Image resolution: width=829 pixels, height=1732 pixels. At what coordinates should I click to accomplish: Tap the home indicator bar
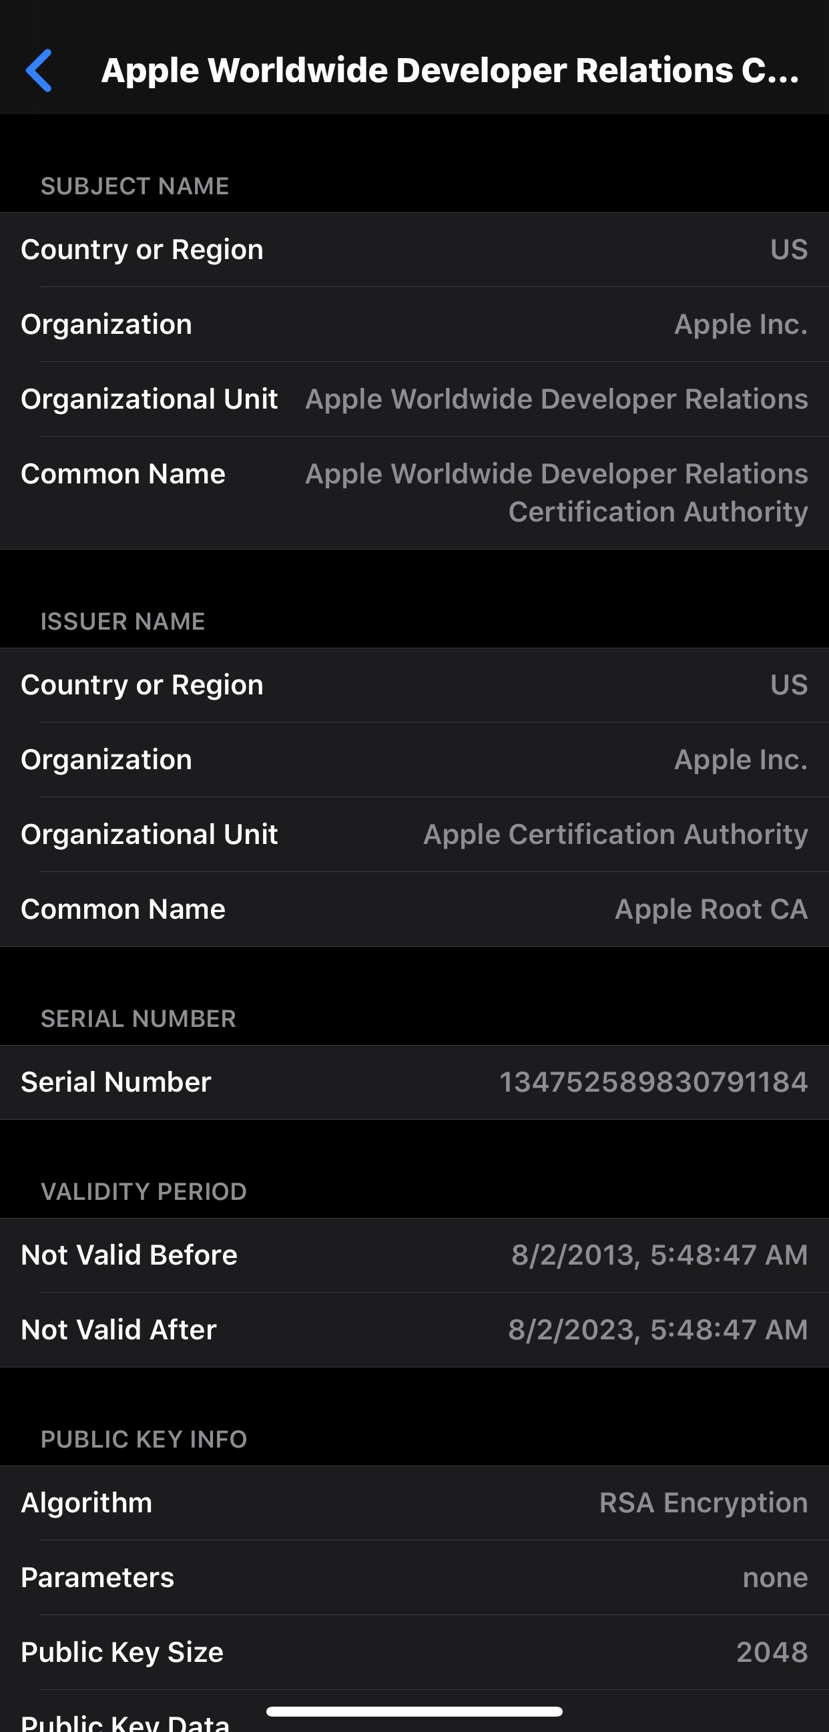coord(414,1711)
